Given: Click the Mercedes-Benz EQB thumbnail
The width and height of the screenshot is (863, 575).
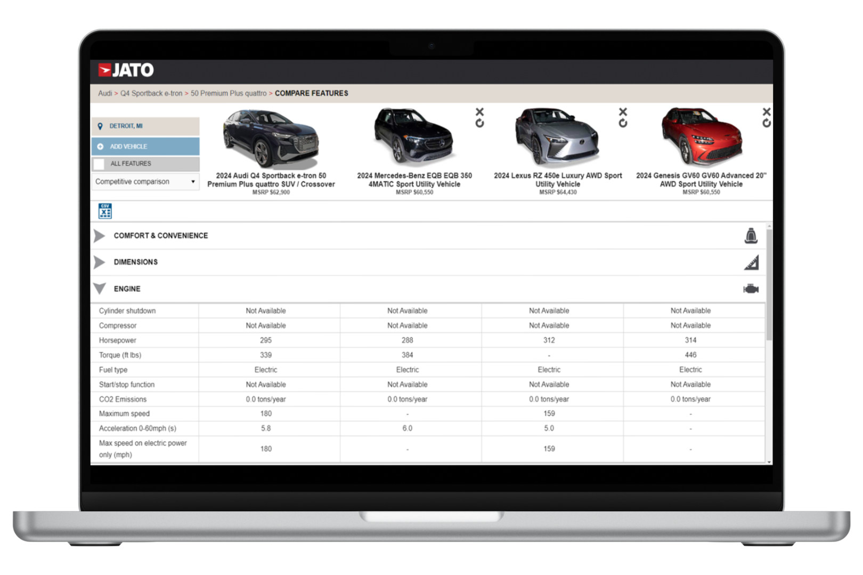Looking at the screenshot, I should (x=414, y=137).
